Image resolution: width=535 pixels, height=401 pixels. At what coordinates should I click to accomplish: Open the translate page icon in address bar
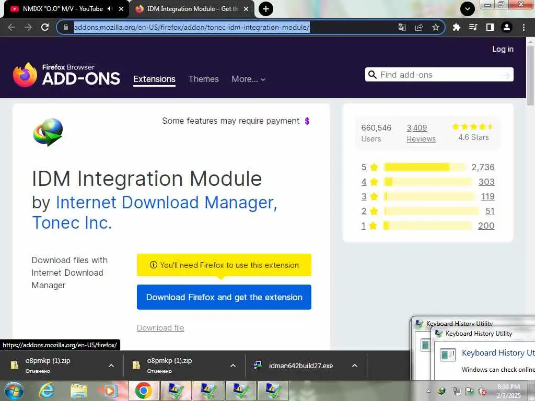402,27
